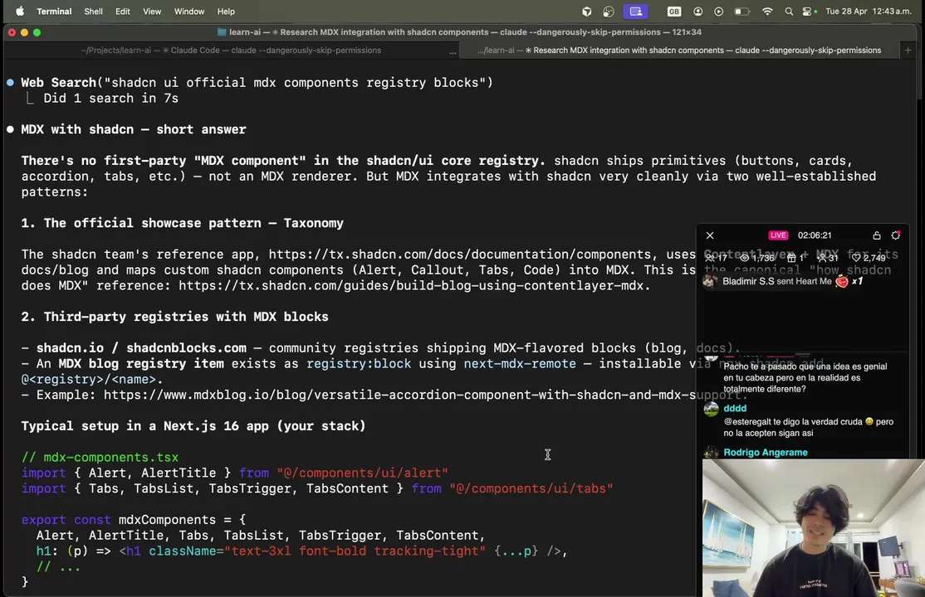
Task: Click the globe status icon in menu bar
Action: (x=609, y=12)
